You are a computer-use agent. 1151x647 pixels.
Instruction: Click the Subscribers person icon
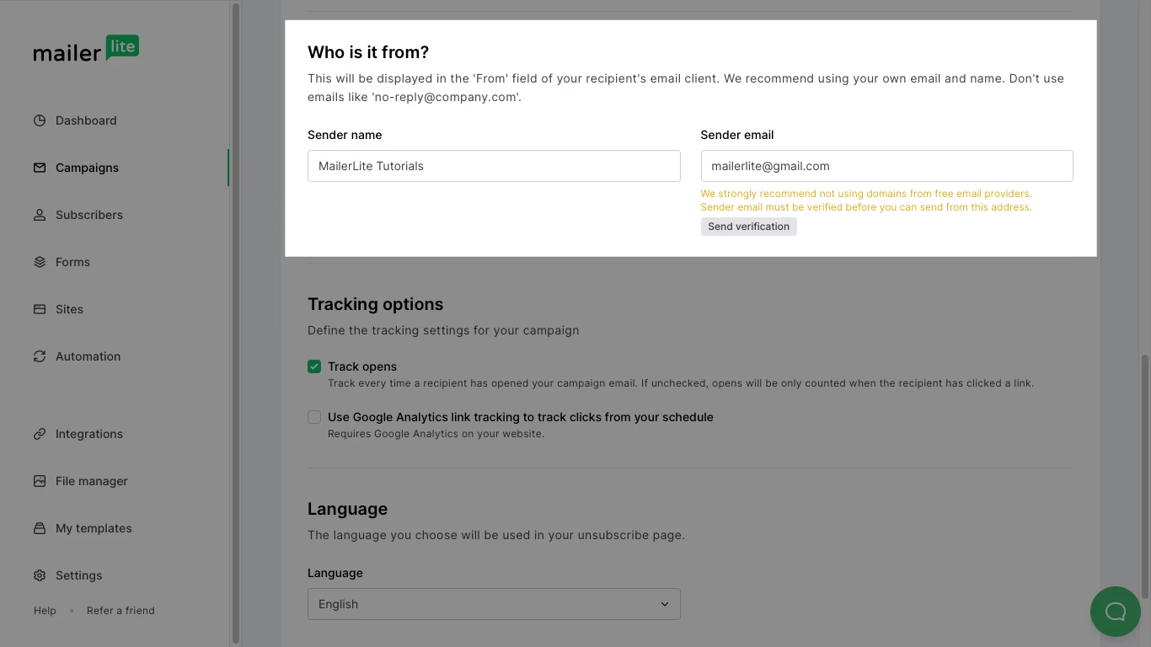[x=40, y=215]
